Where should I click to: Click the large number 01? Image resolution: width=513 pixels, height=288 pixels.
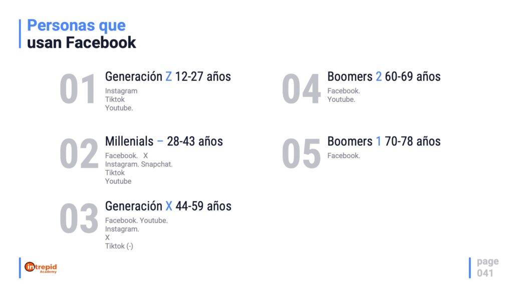[x=78, y=90]
